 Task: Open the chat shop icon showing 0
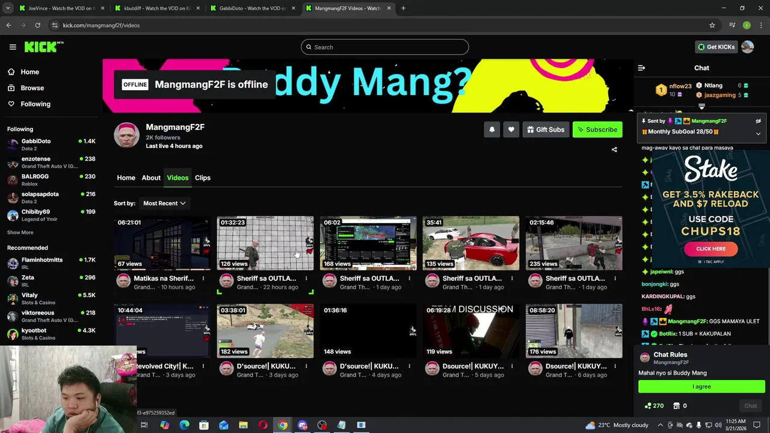point(680,406)
